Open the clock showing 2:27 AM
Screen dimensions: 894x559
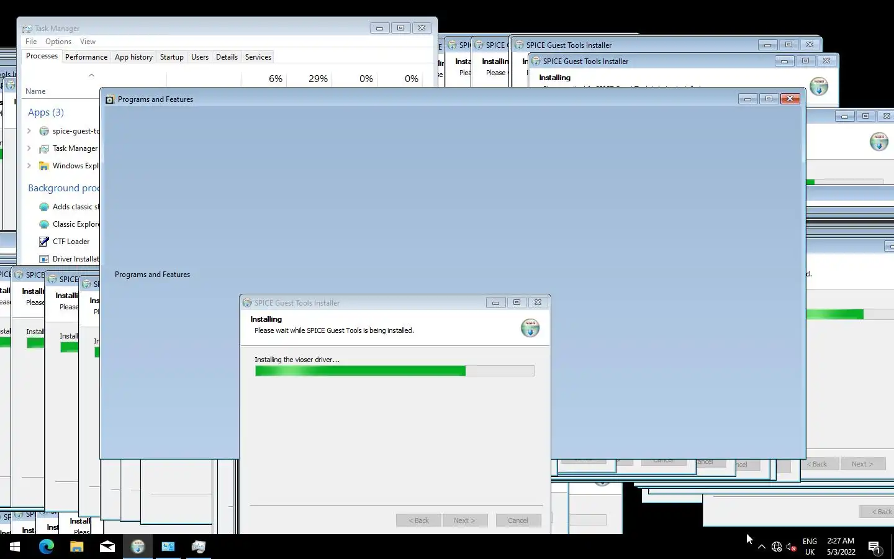point(841,547)
